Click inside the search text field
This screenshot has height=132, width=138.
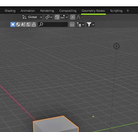point(53,24)
